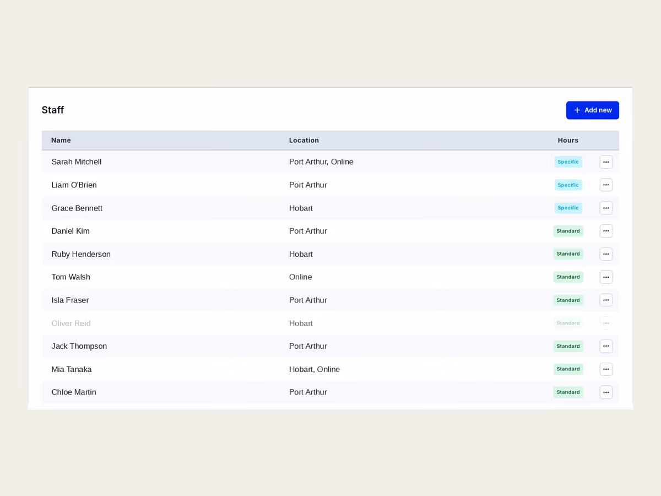Image resolution: width=661 pixels, height=496 pixels.
Task: Open more options for Sarah Mitchell
Action: (606, 162)
